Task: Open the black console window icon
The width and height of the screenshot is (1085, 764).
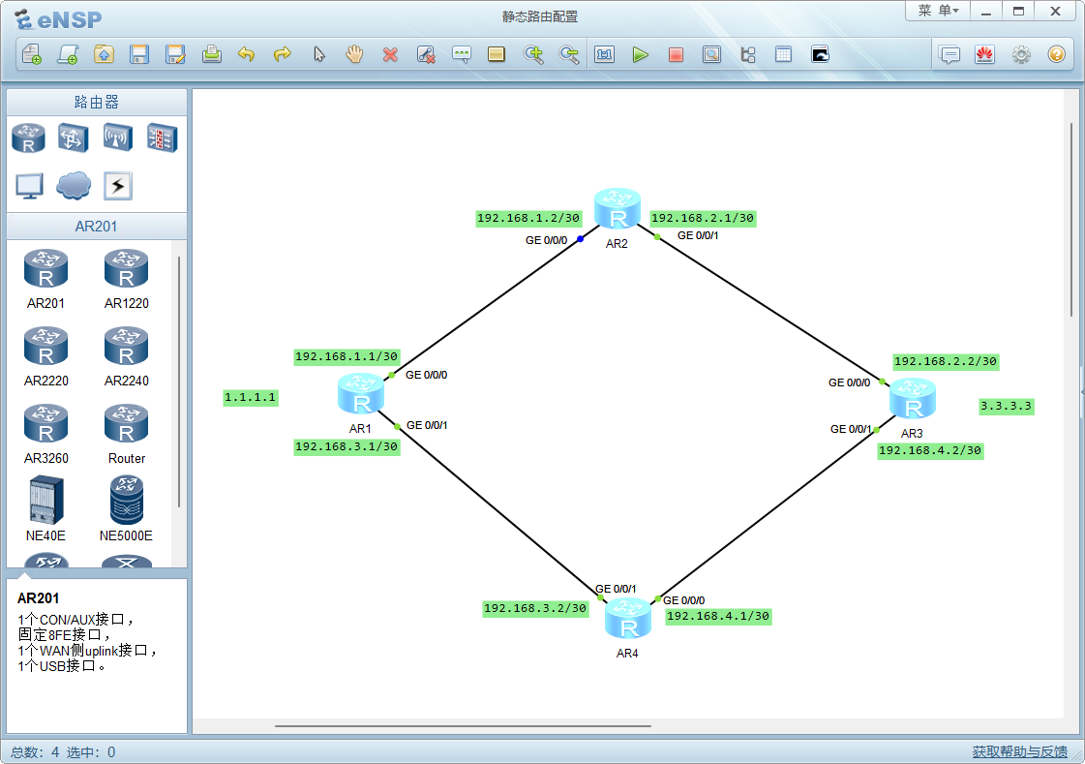Action: point(820,54)
